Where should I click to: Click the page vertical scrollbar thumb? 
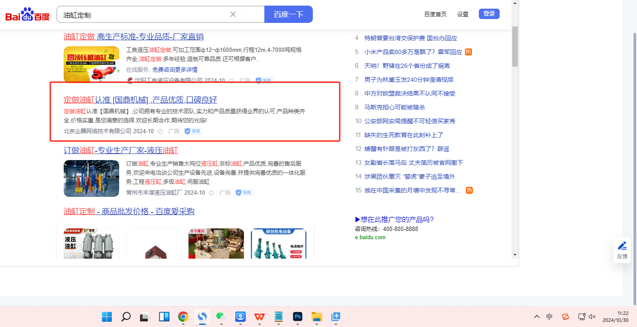[x=515, y=46]
